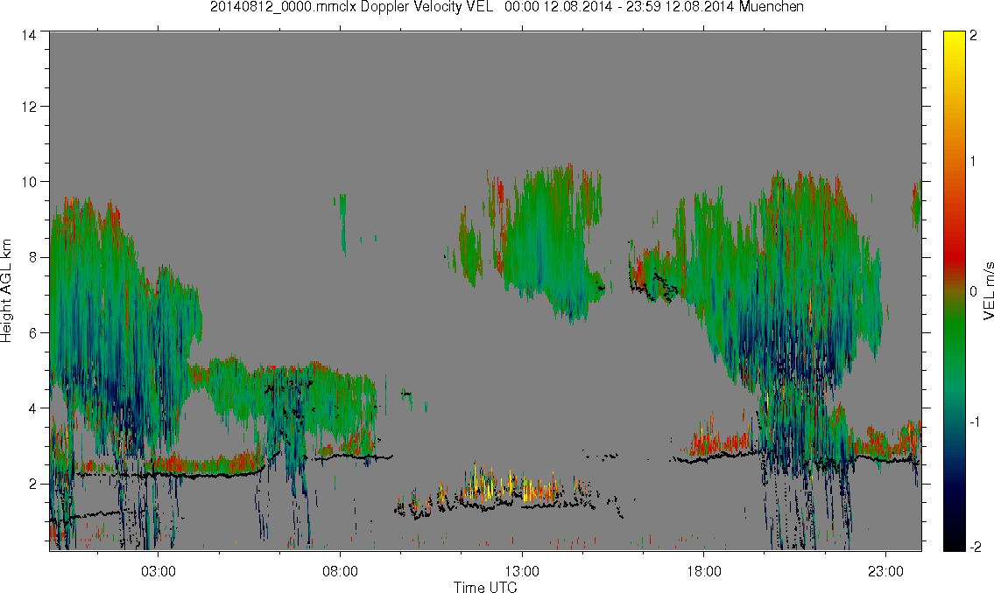This screenshot has height=593, width=994.
Task: Click the 2 km height tick label
Action: (32, 485)
